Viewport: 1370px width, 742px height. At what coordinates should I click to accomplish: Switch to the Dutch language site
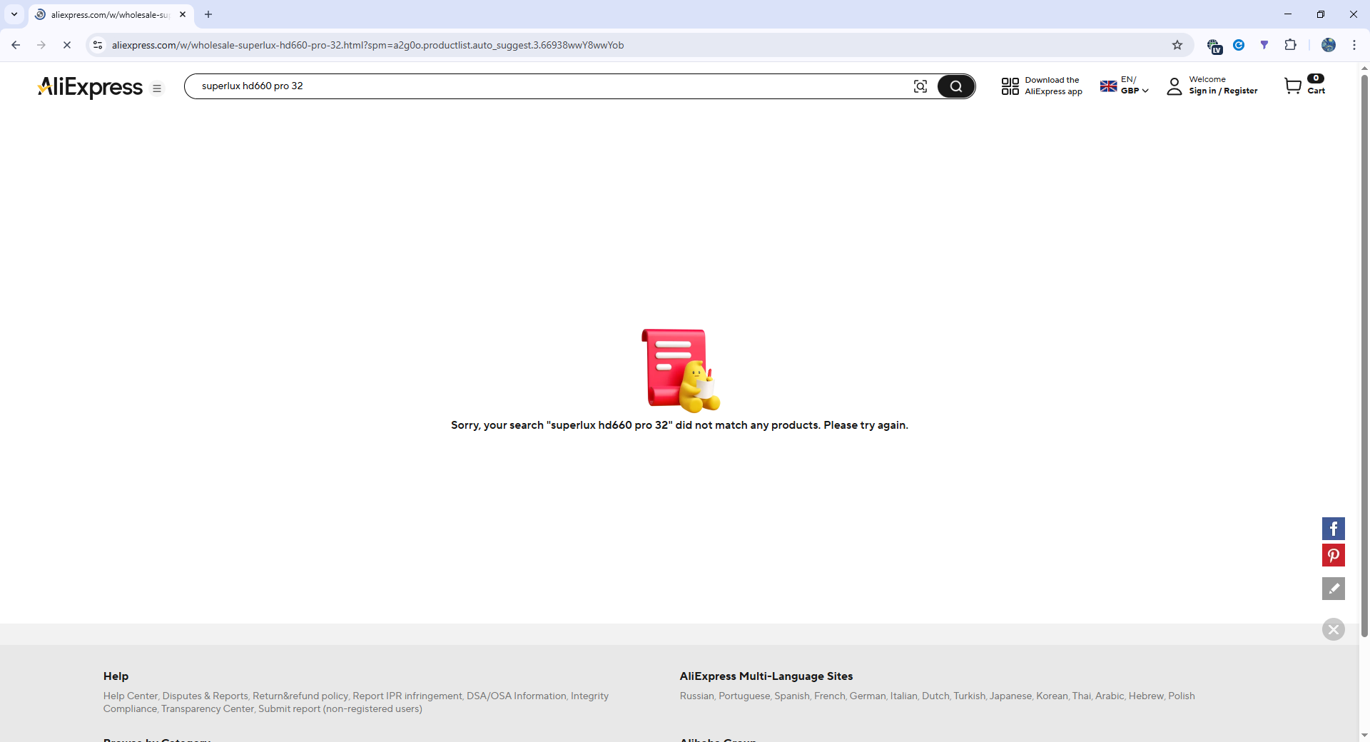935,696
